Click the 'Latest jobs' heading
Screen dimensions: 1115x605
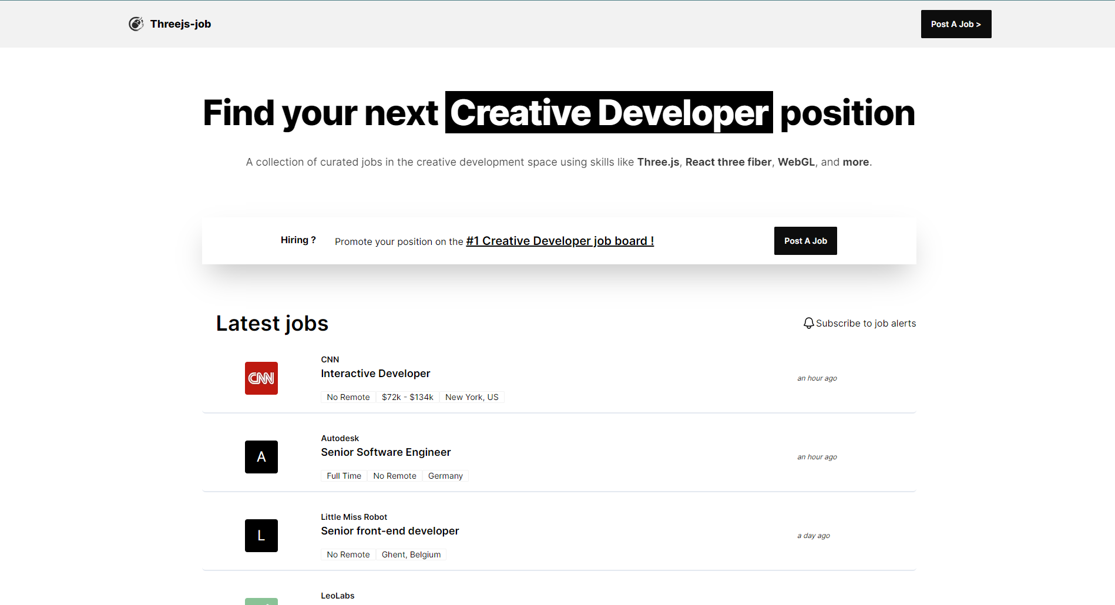pos(272,324)
